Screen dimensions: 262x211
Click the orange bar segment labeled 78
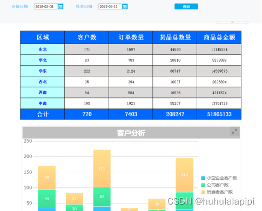47,178
